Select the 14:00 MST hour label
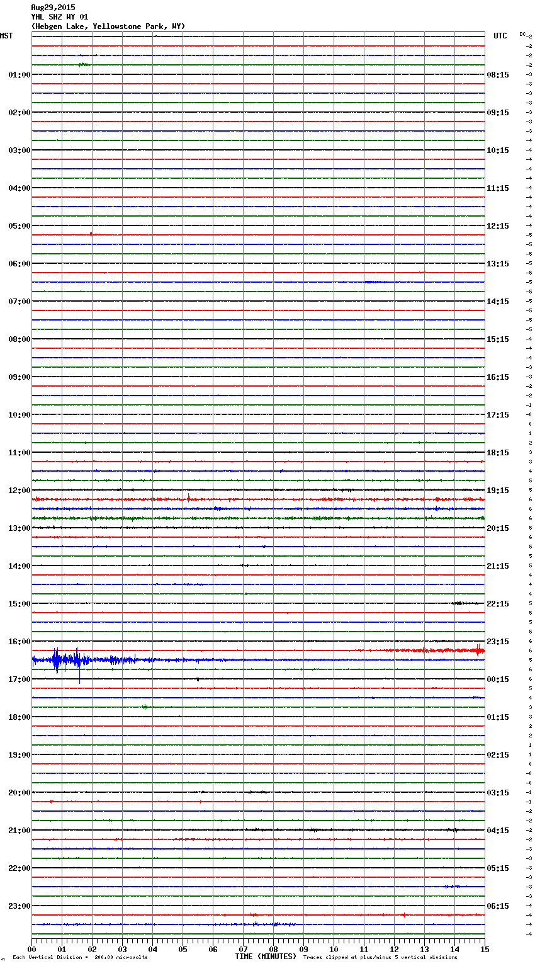Image resolution: width=535 pixels, height=966 pixels. pyautogui.click(x=20, y=566)
